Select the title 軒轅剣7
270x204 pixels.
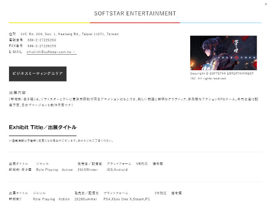[x=15, y=199]
